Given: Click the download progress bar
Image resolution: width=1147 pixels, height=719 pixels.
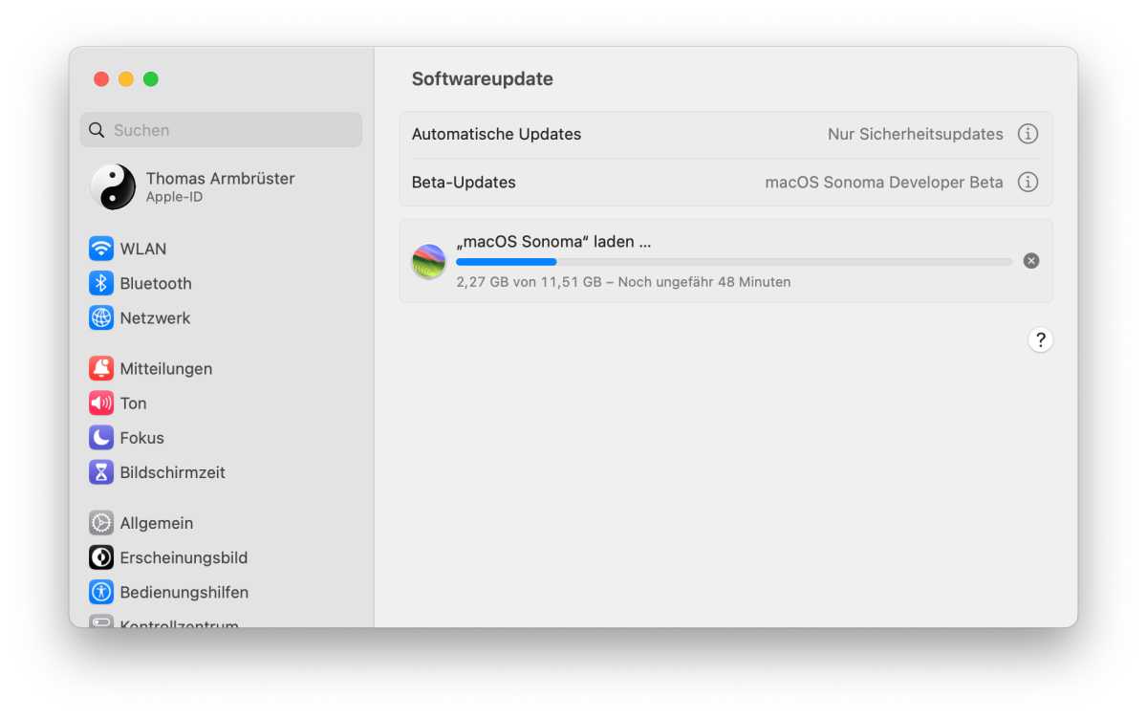Looking at the screenshot, I should point(734,261).
